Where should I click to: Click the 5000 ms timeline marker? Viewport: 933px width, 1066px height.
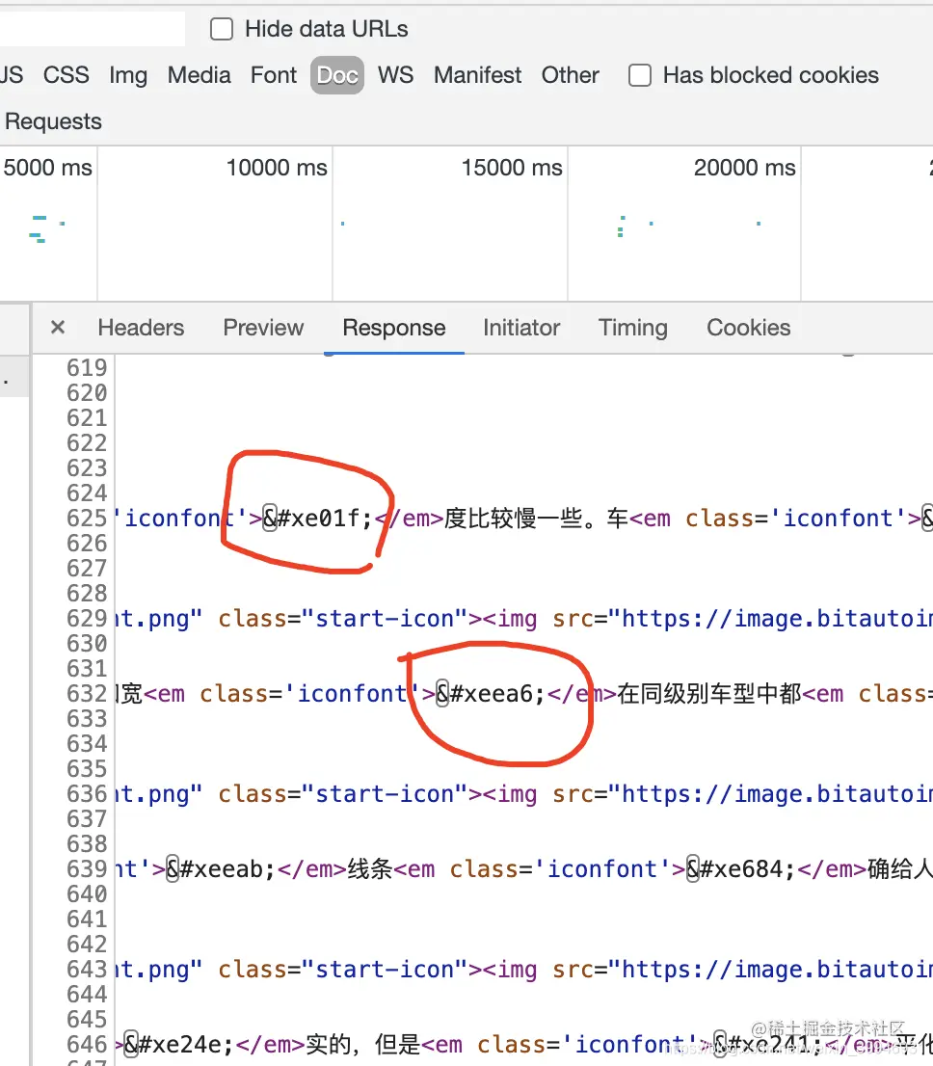click(47, 168)
